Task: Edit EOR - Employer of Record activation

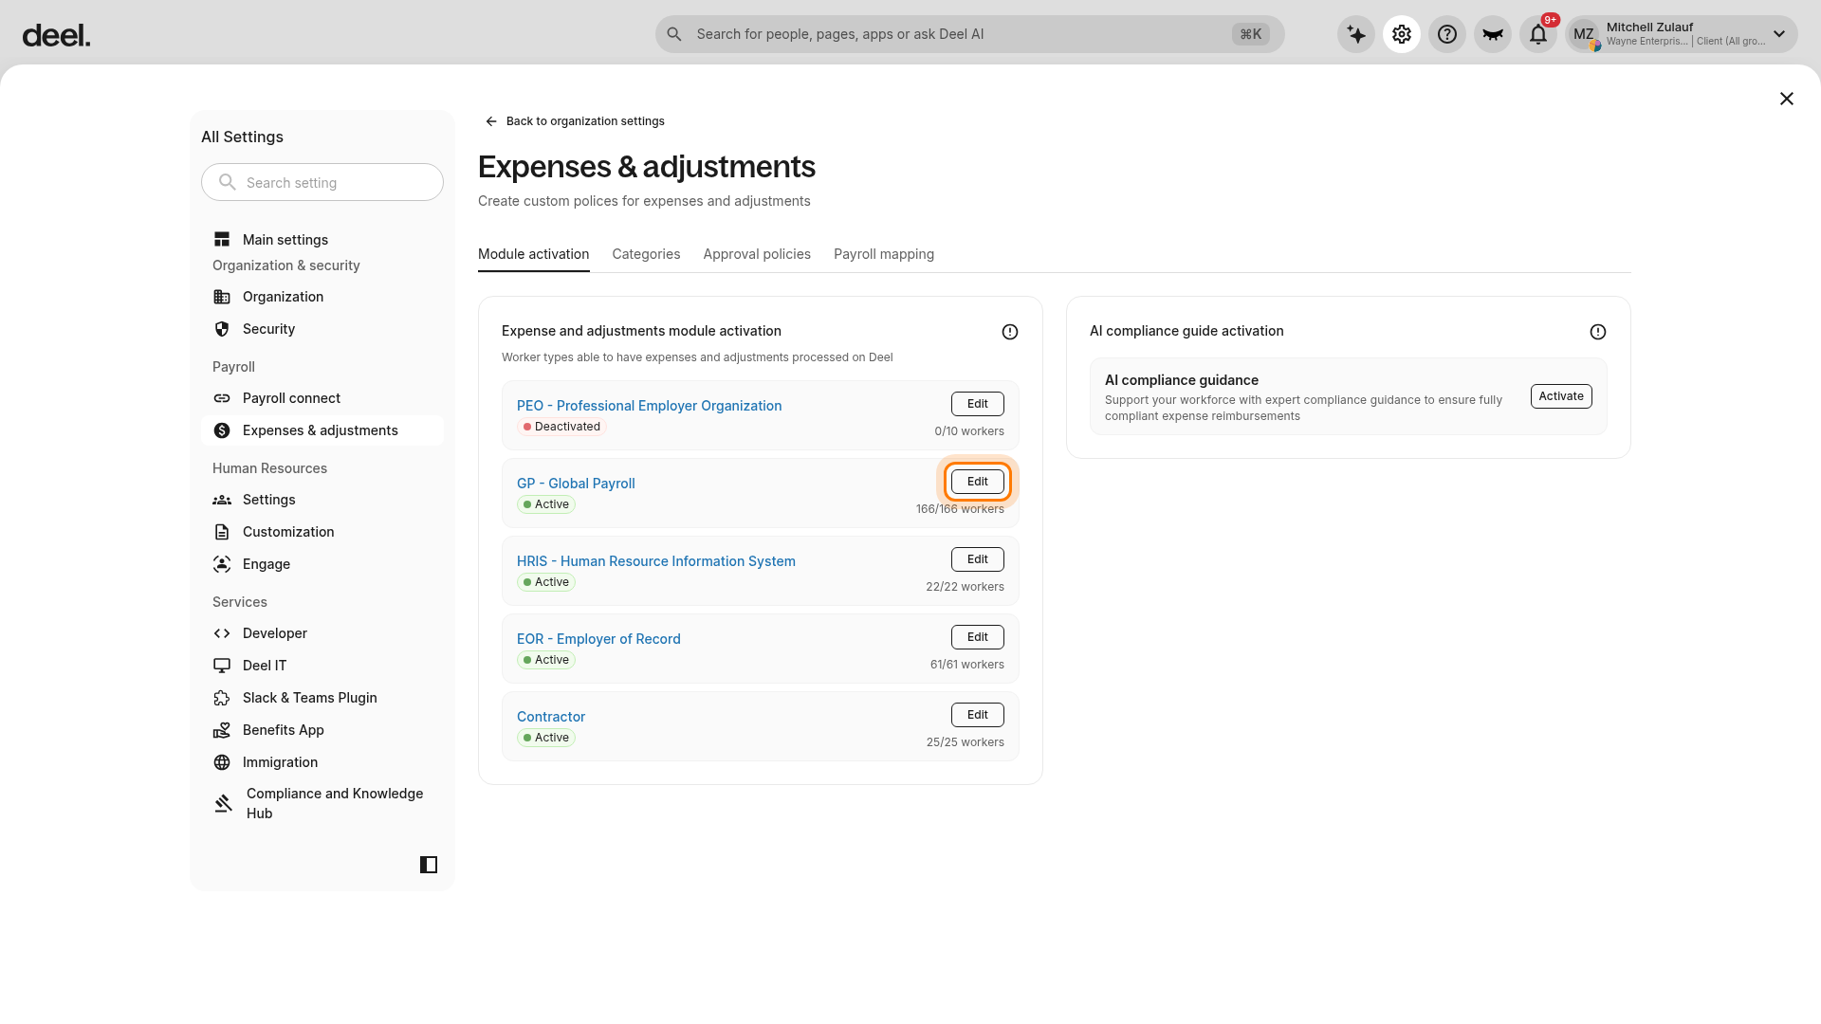Action: [x=978, y=637]
